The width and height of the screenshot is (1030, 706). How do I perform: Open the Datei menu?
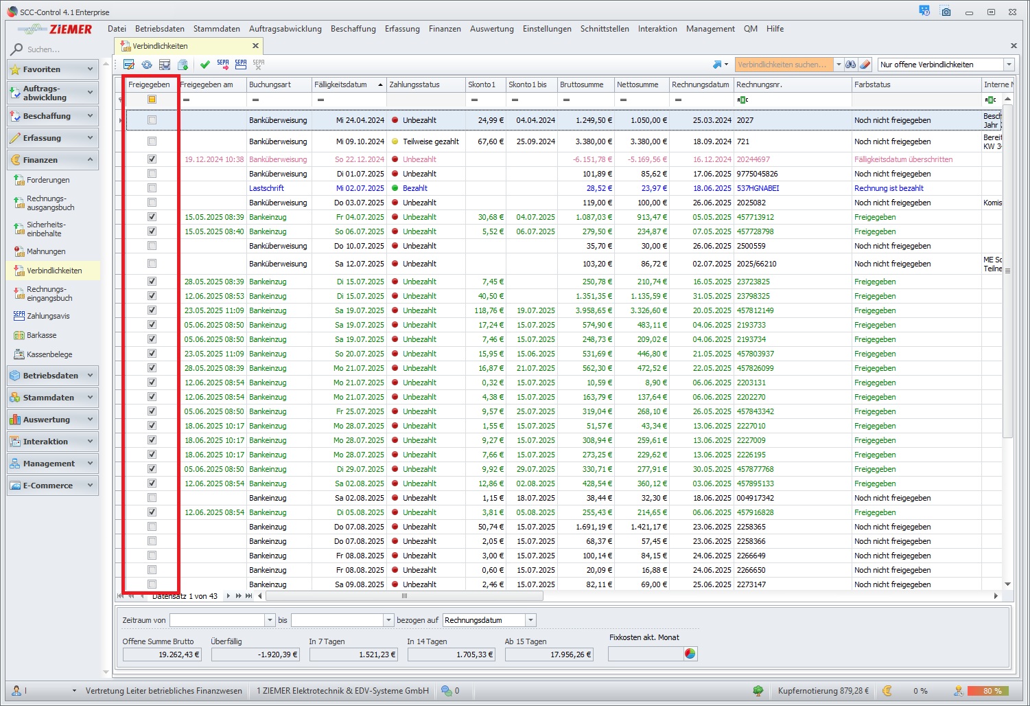tap(117, 29)
